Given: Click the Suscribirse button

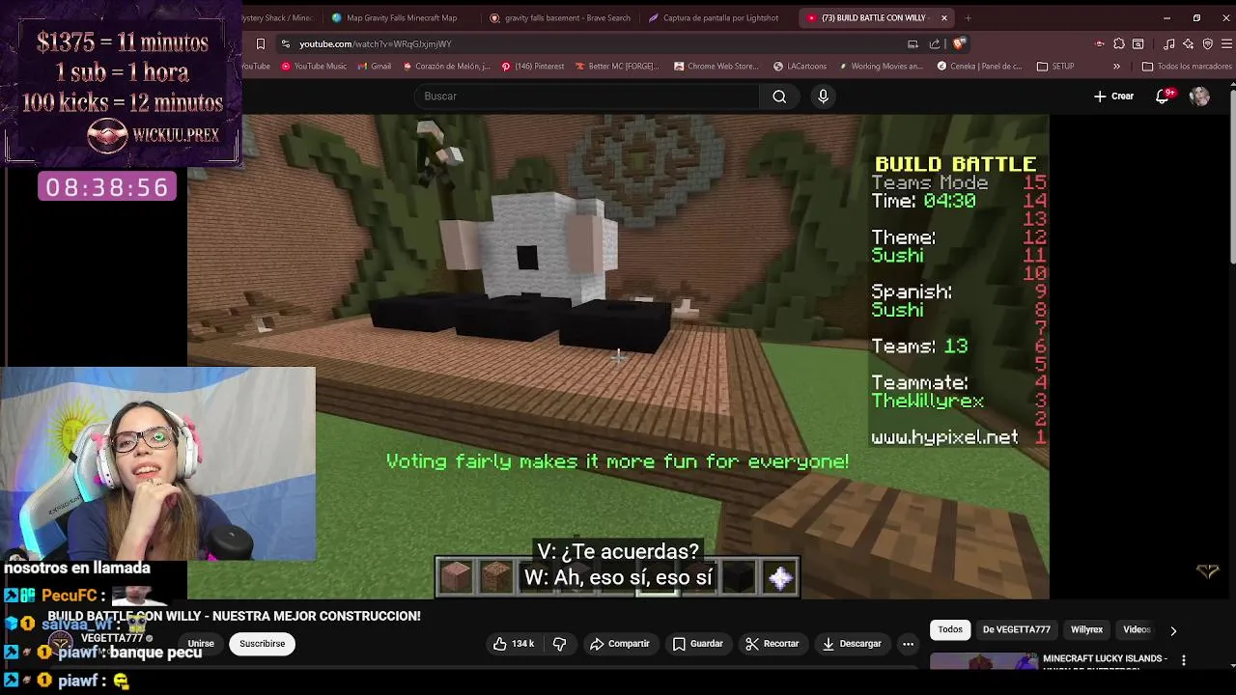Looking at the screenshot, I should [x=263, y=644].
